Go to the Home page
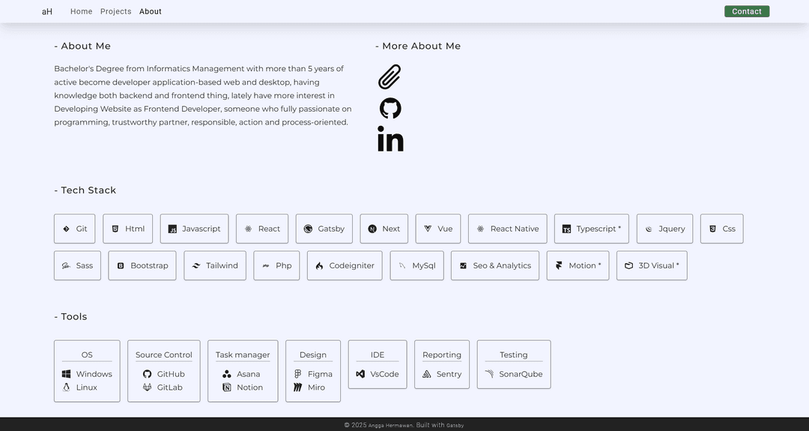 tap(81, 11)
